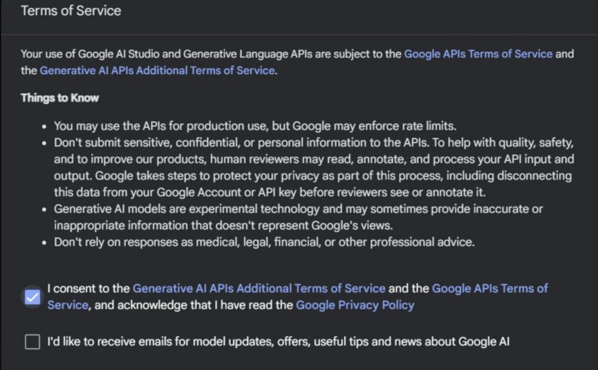Open the Google Privacy Policy link

click(355, 305)
